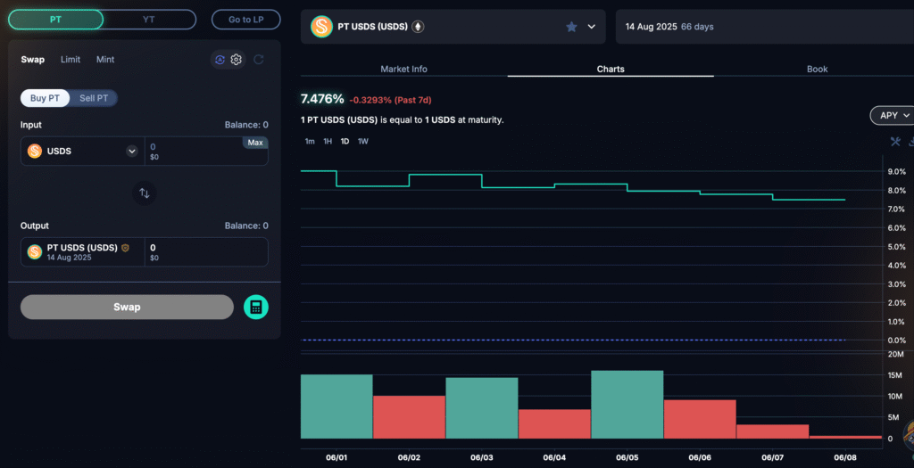Click the Output Balance: 0 text
The width and height of the screenshot is (914, 468).
(x=246, y=226)
